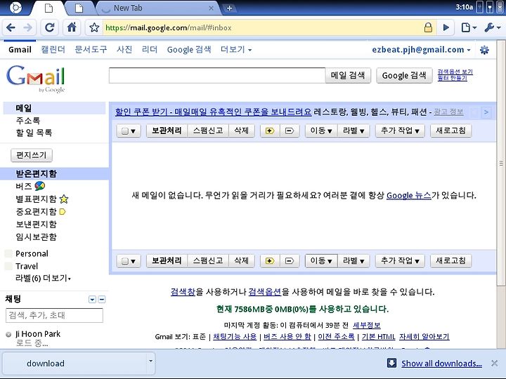The height and width of the screenshot is (379, 506).
Task: Open the top 라벨 dropdown
Action: pyautogui.click(x=353, y=131)
